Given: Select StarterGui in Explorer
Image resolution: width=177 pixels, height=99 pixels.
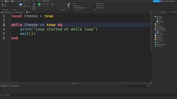Looking at the screenshot, I should [x=159, y=36].
